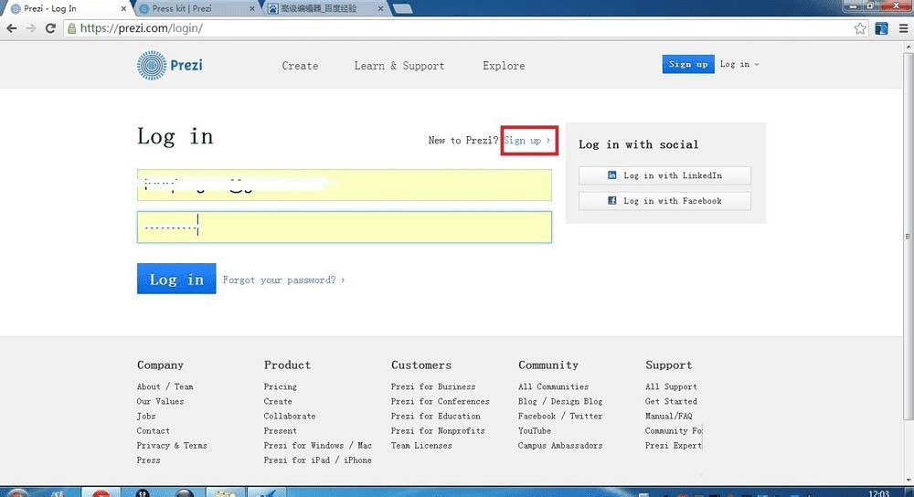The image size is (914, 497).
Task: Open About / Team footer link
Action: [165, 386]
